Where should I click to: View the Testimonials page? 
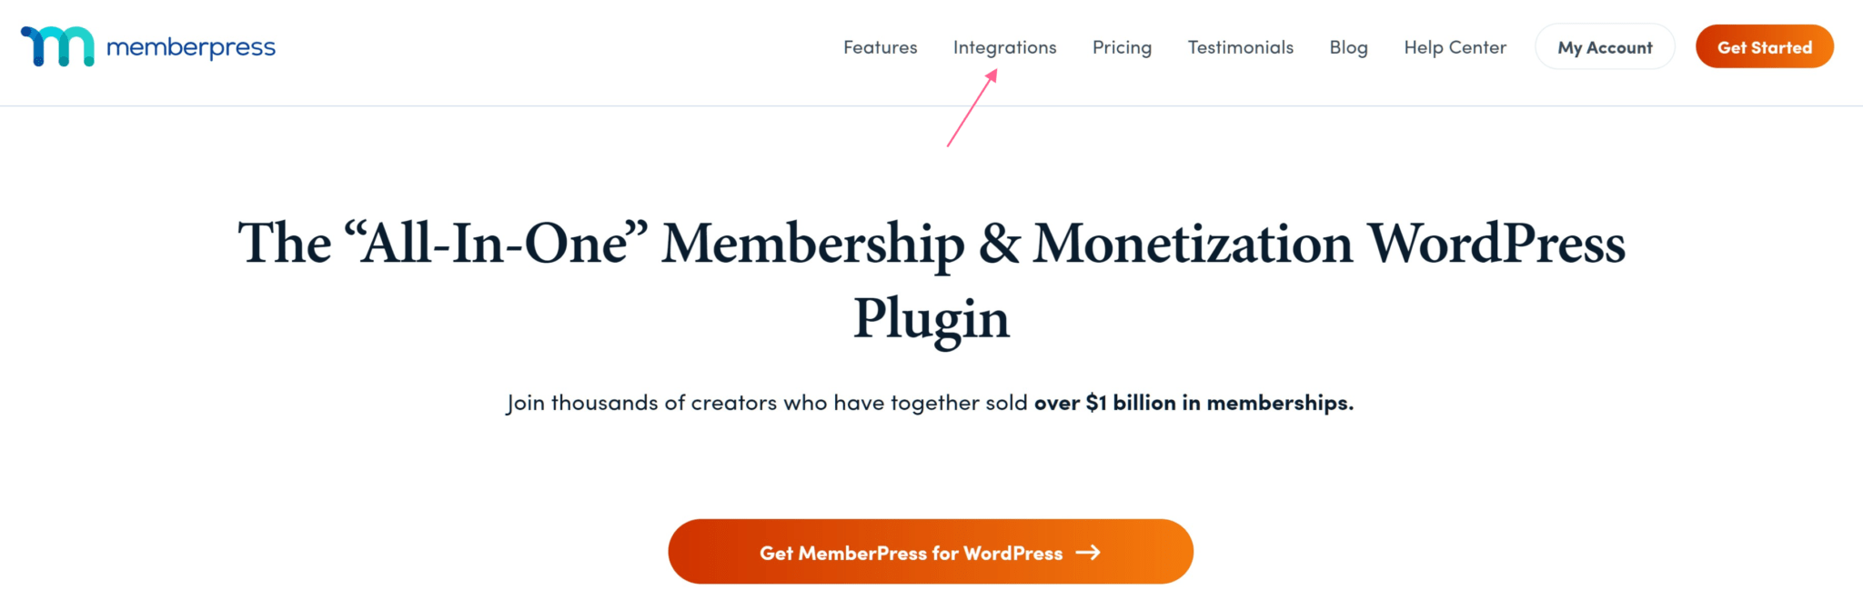[1240, 47]
